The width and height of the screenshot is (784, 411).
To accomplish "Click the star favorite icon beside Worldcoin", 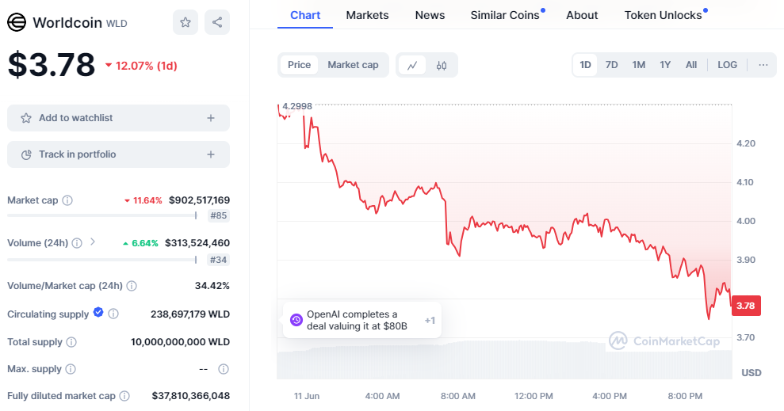I will point(185,22).
